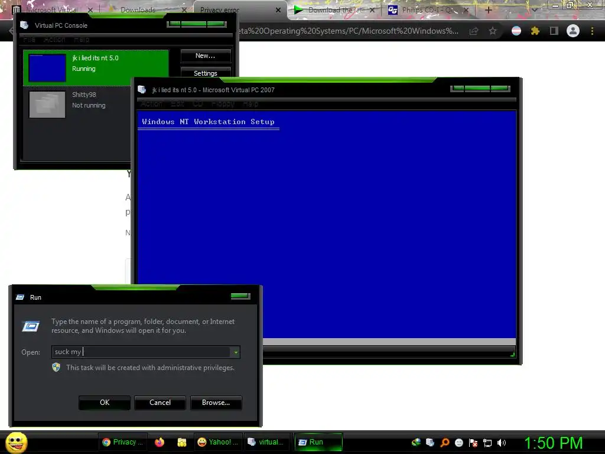Switch to the Download the latest tab
Image resolution: width=605 pixels, height=454 pixels.
(334, 10)
